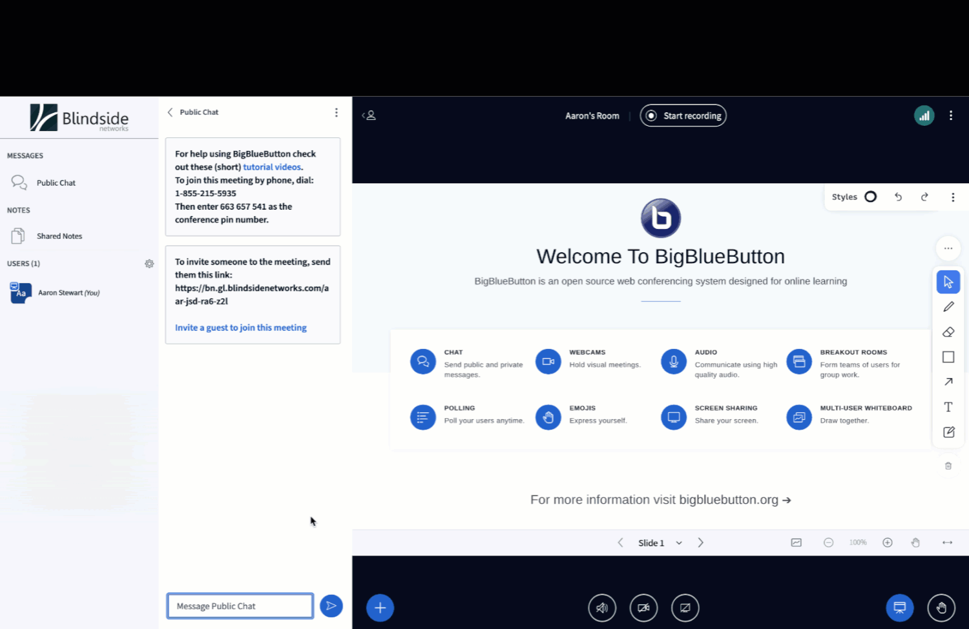Focus the Message Public Chat input
The image size is (969, 629).
tap(240, 606)
